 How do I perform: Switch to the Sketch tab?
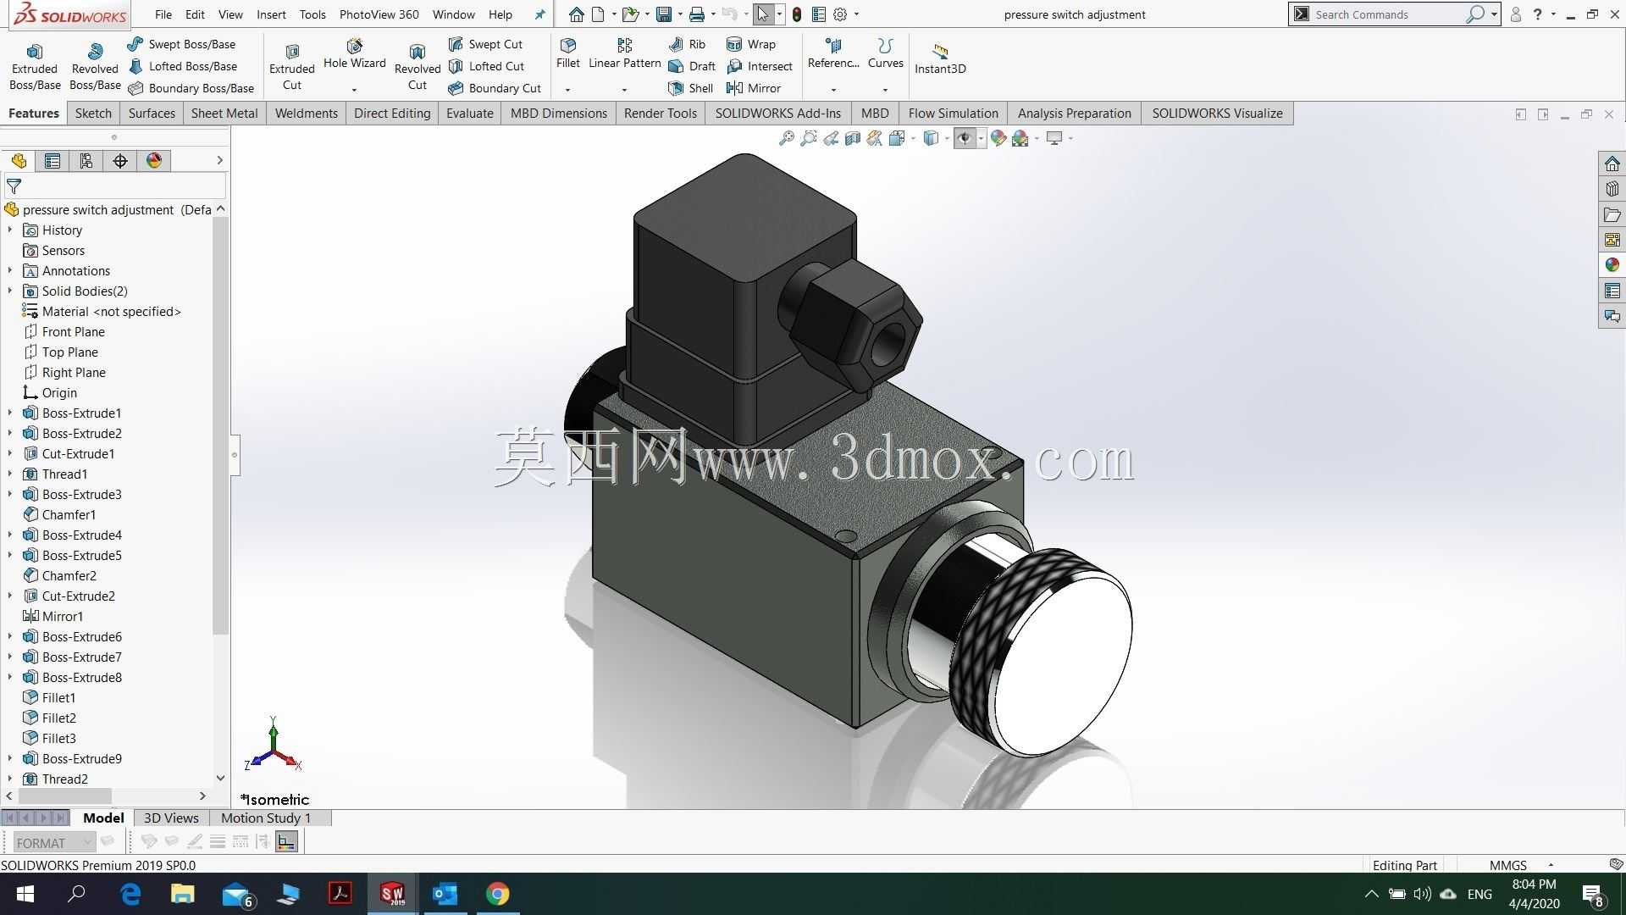[93, 114]
